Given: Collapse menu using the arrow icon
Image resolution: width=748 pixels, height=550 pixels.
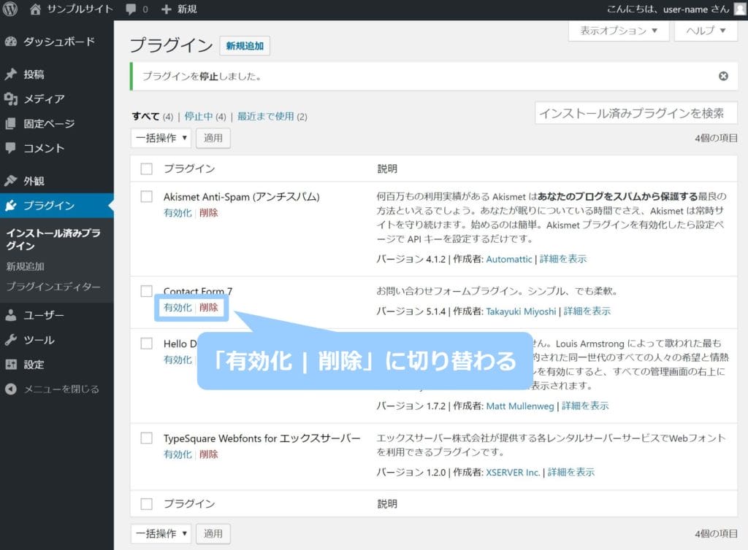Looking at the screenshot, I should coord(11,389).
